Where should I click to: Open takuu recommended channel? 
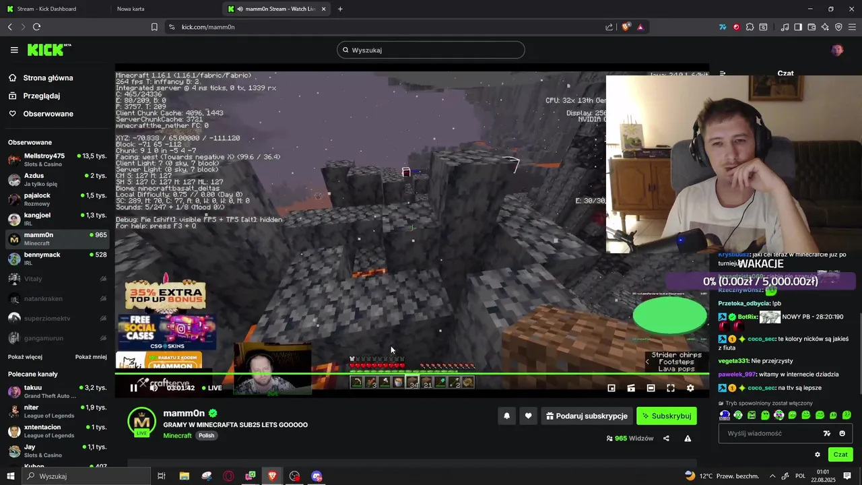(57, 391)
